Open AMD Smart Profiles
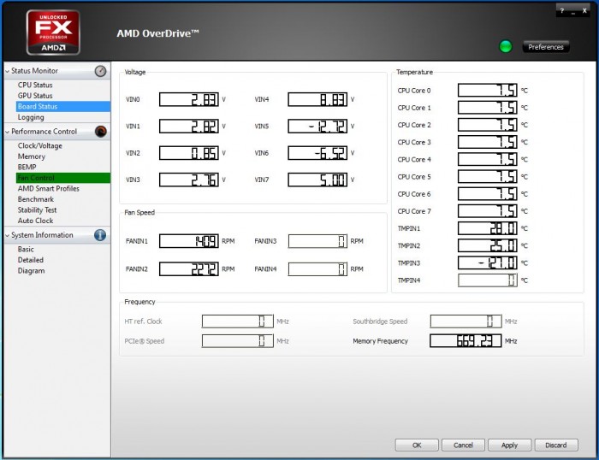 [x=49, y=188]
